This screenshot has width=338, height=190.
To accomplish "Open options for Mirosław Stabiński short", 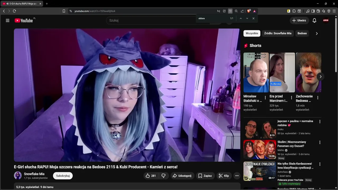I will coord(265,98).
